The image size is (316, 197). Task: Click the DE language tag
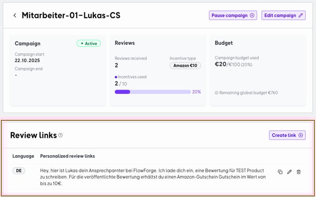(x=18, y=171)
